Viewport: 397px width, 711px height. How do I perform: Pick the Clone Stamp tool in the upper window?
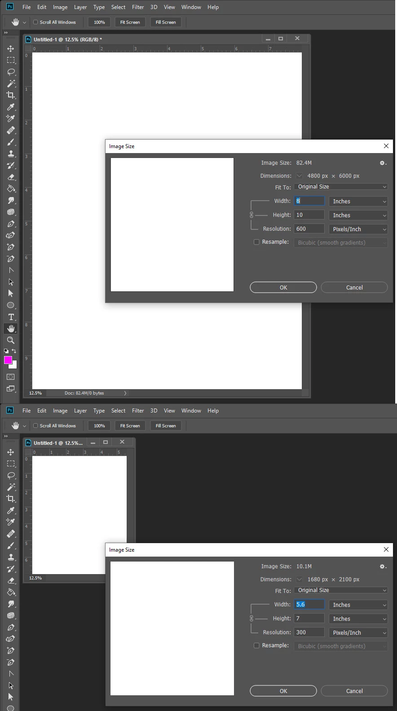coord(11,154)
